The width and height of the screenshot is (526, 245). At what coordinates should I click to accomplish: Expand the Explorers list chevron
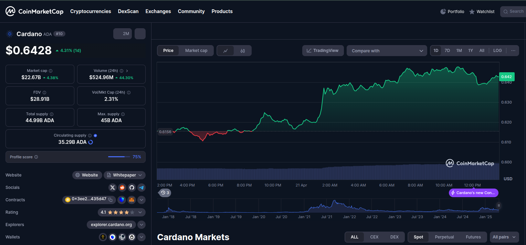tap(141, 225)
